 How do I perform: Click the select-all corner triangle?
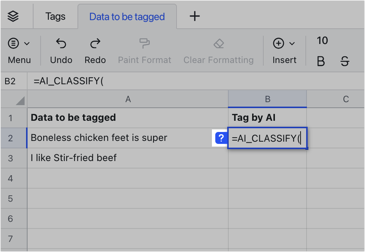(20, 101)
